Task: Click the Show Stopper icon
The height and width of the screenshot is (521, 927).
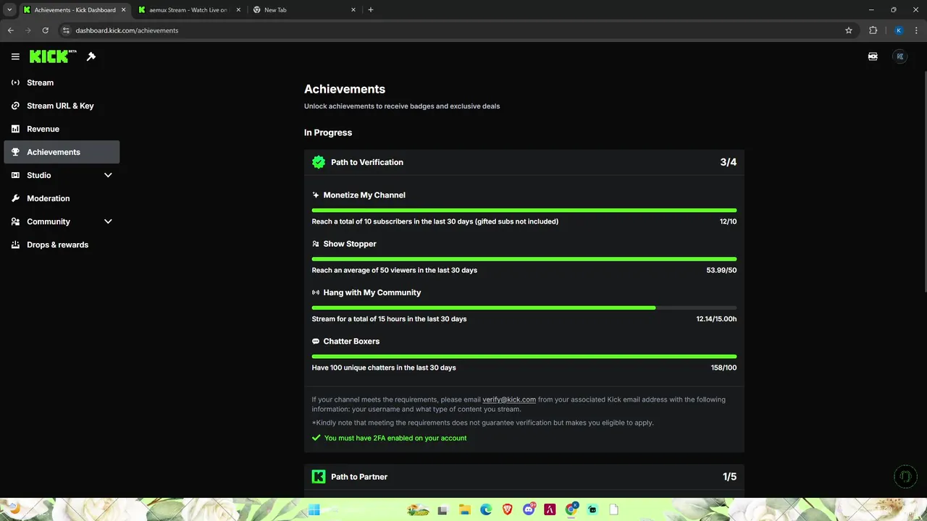Action: tap(316, 244)
